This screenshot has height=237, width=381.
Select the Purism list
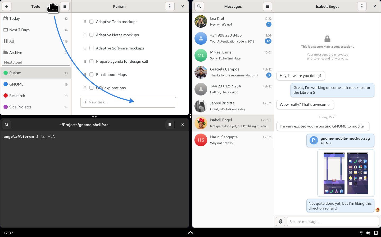click(x=36, y=73)
